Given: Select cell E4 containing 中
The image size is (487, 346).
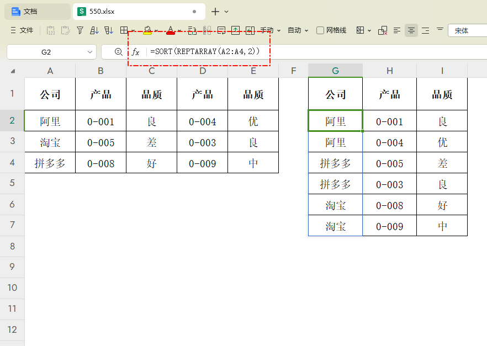Looking at the screenshot, I should [253, 163].
